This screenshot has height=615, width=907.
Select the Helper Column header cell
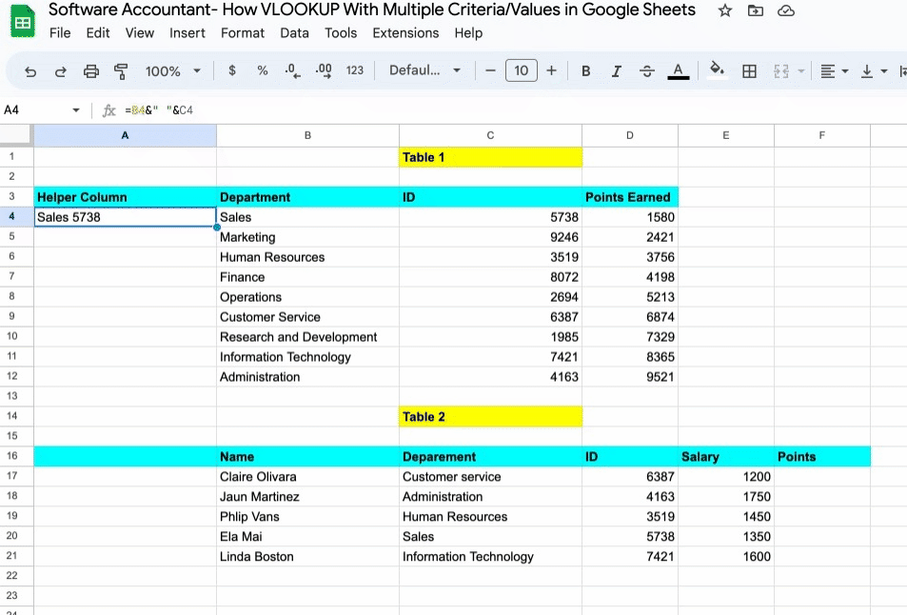[125, 197]
